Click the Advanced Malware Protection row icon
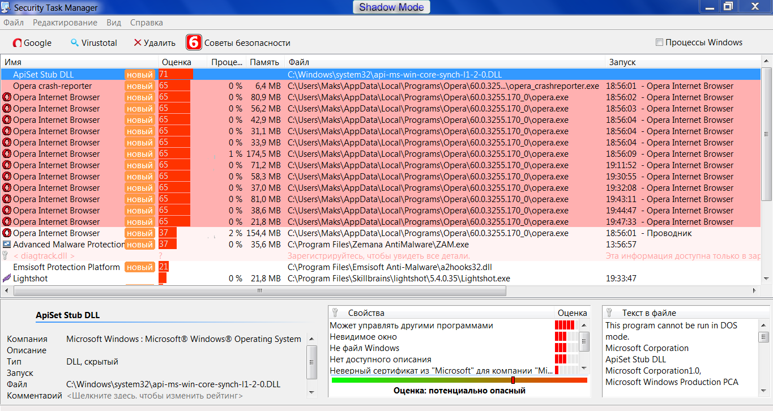 (x=7, y=245)
